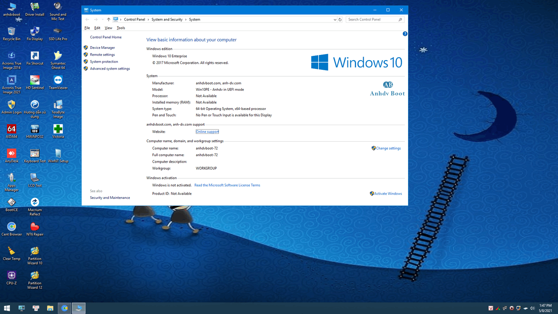Open AnyDesk shortcut
This screenshot has width=558, height=314.
click(x=11, y=156)
